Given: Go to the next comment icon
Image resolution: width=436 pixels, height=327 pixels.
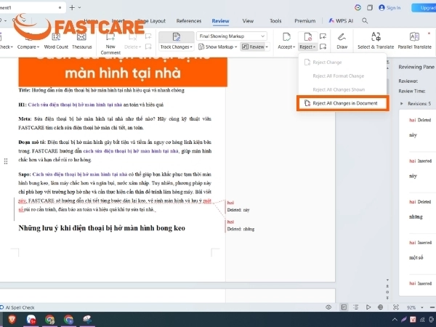Looking at the screenshot, I should click(148, 47).
